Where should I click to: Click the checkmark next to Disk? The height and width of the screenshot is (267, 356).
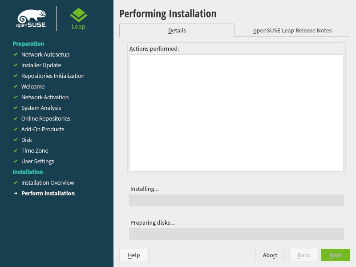point(16,140)
